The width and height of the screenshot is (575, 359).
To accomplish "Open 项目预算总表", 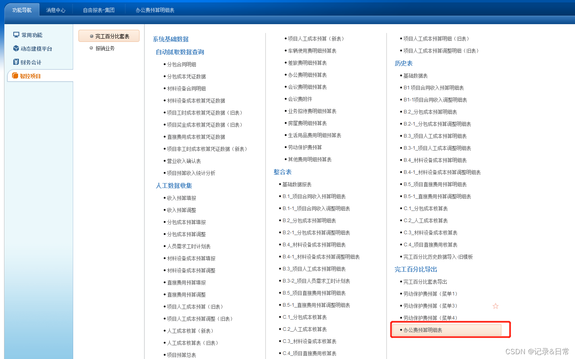I will point(181,355).
